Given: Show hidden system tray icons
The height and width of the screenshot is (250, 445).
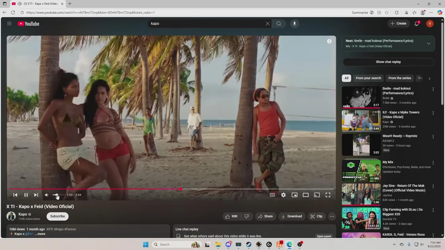Looking at the screenshot, I should pyautogui.click(x=394, y=244).
